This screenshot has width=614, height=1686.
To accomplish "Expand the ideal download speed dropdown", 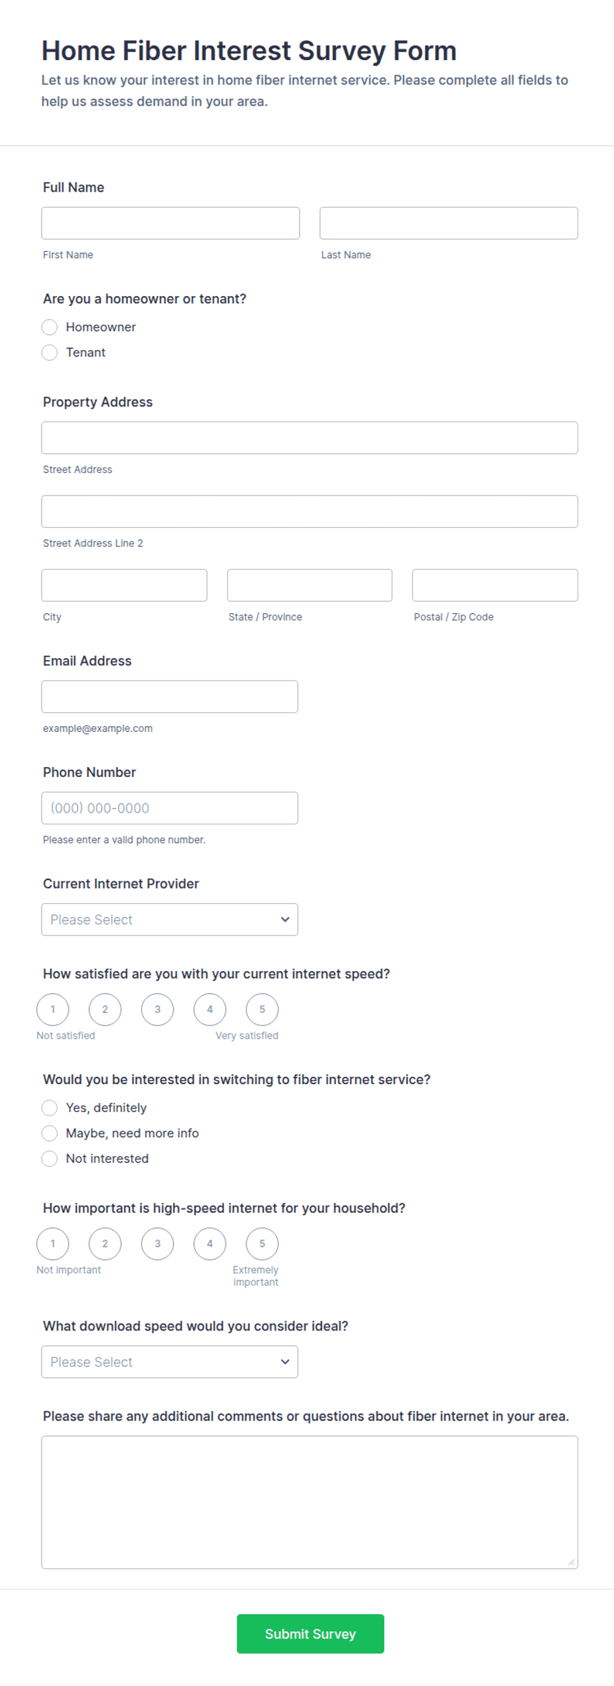I will 170,1361.
